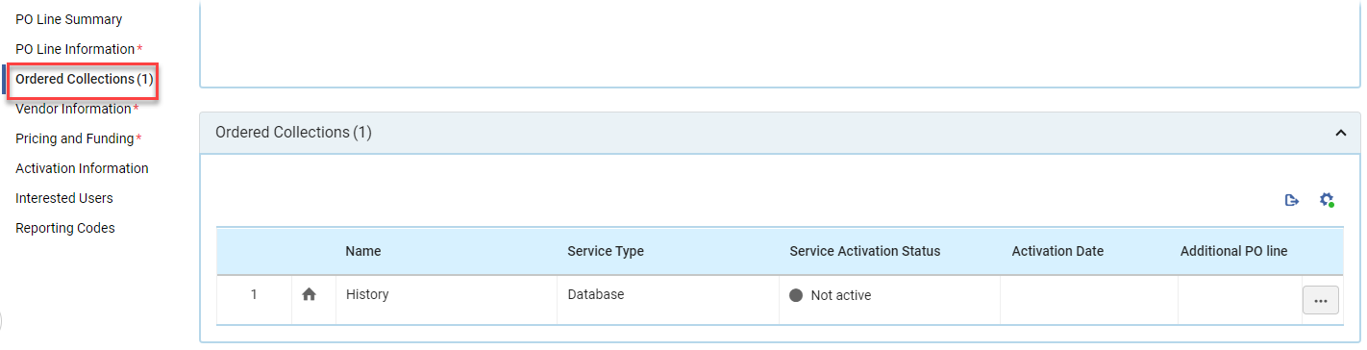Open row actions menu for History

1320,300
